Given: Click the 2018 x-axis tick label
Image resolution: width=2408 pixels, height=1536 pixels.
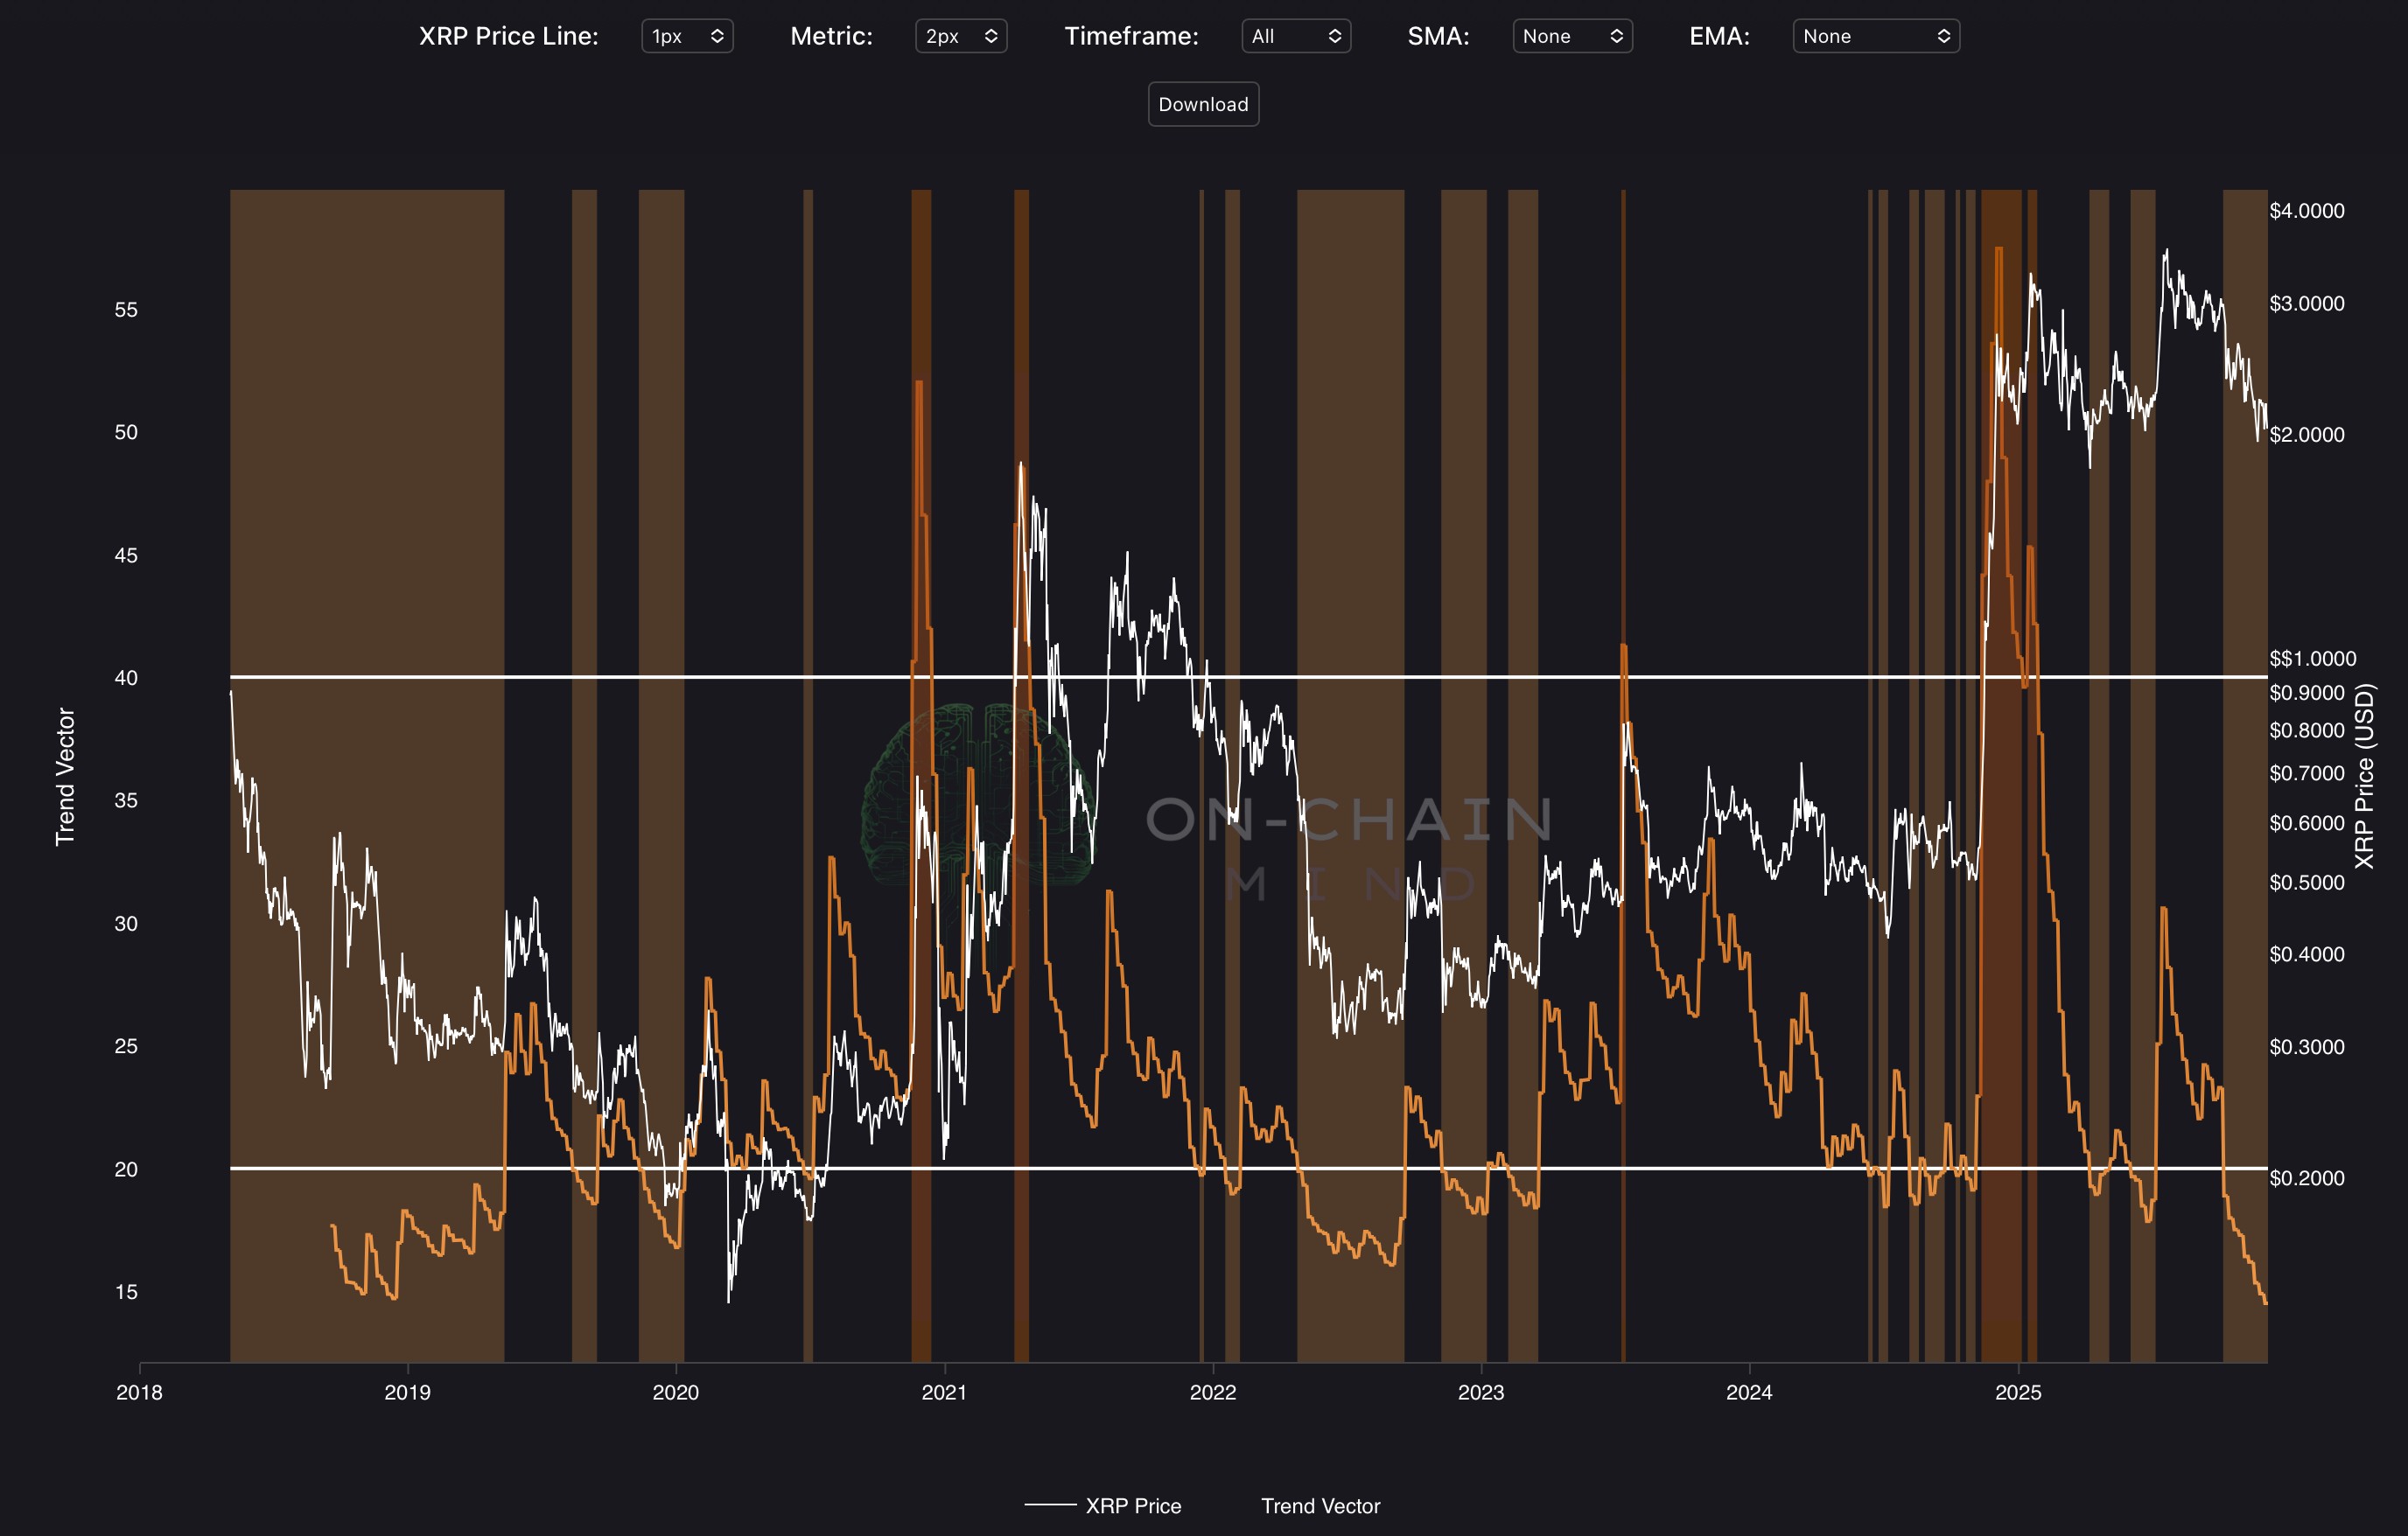Looking at the screenshot, I should (139, 1392).
